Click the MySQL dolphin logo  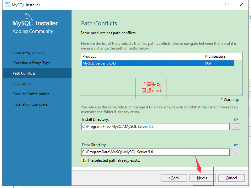29,17
